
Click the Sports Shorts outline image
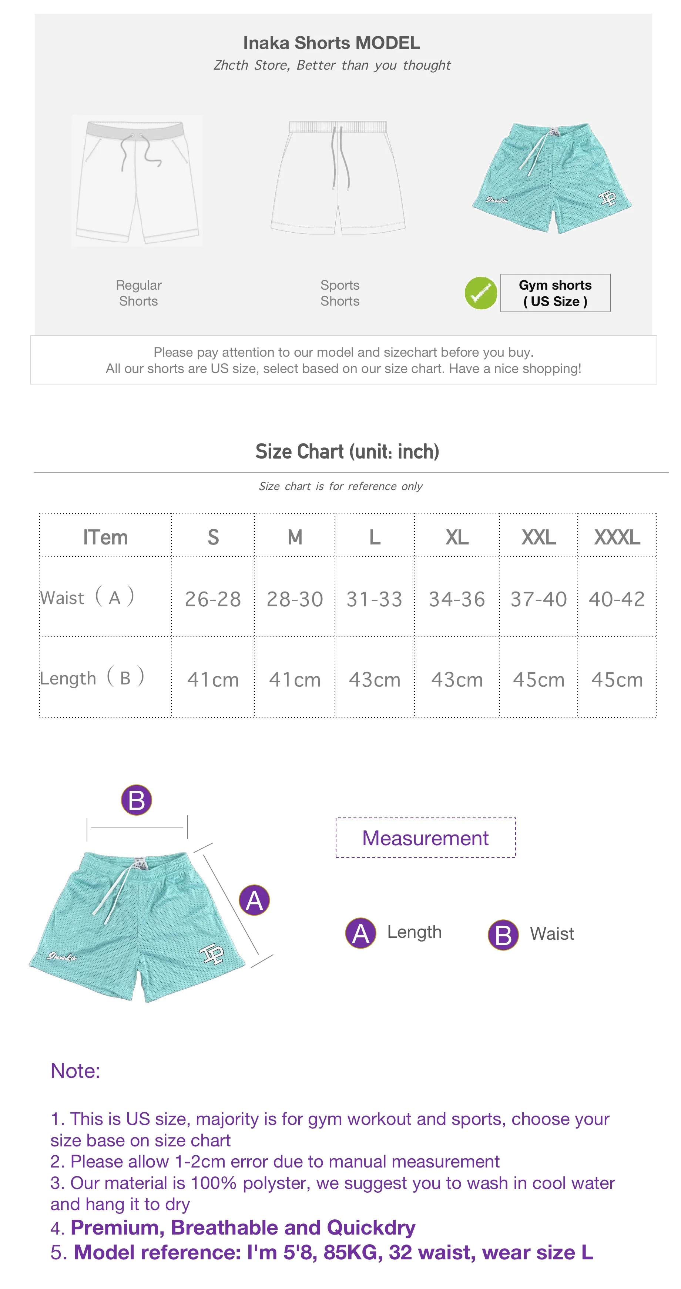click(338, 178)
